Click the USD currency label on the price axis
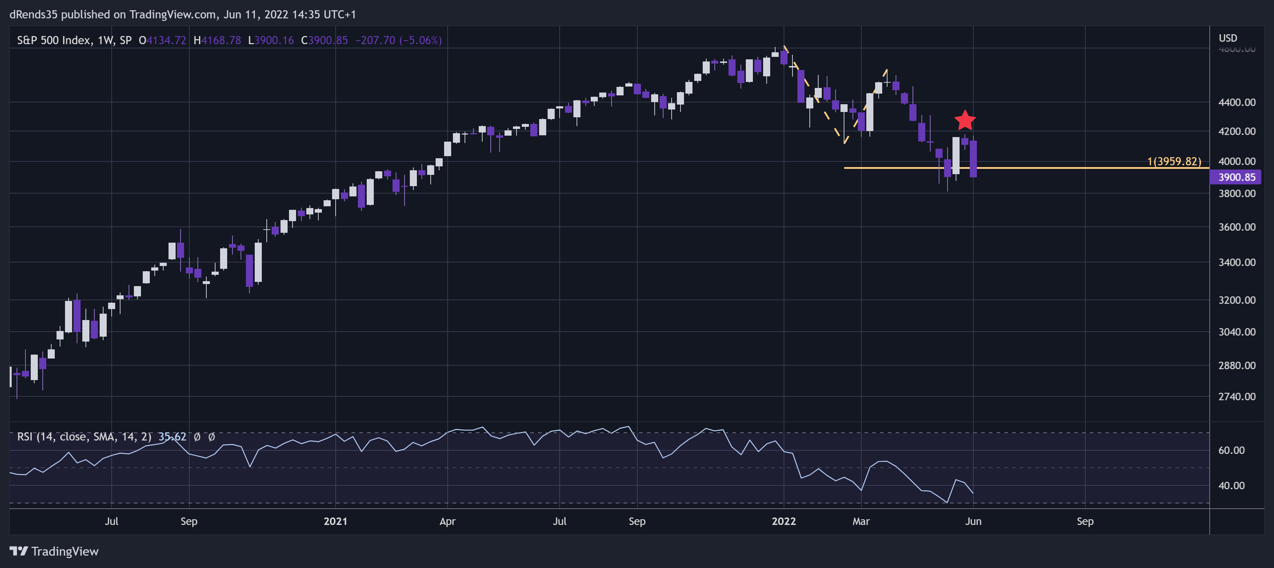This screenshot has width=1274, height=568. (x=1227, y=38)
